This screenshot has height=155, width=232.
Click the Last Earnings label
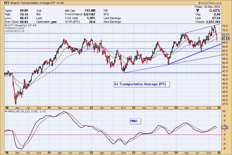112,18
